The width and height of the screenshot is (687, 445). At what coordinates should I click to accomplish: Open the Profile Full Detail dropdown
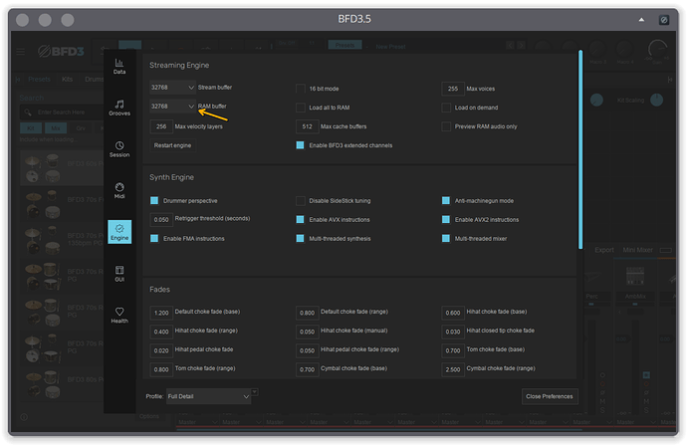pos(210,396)
